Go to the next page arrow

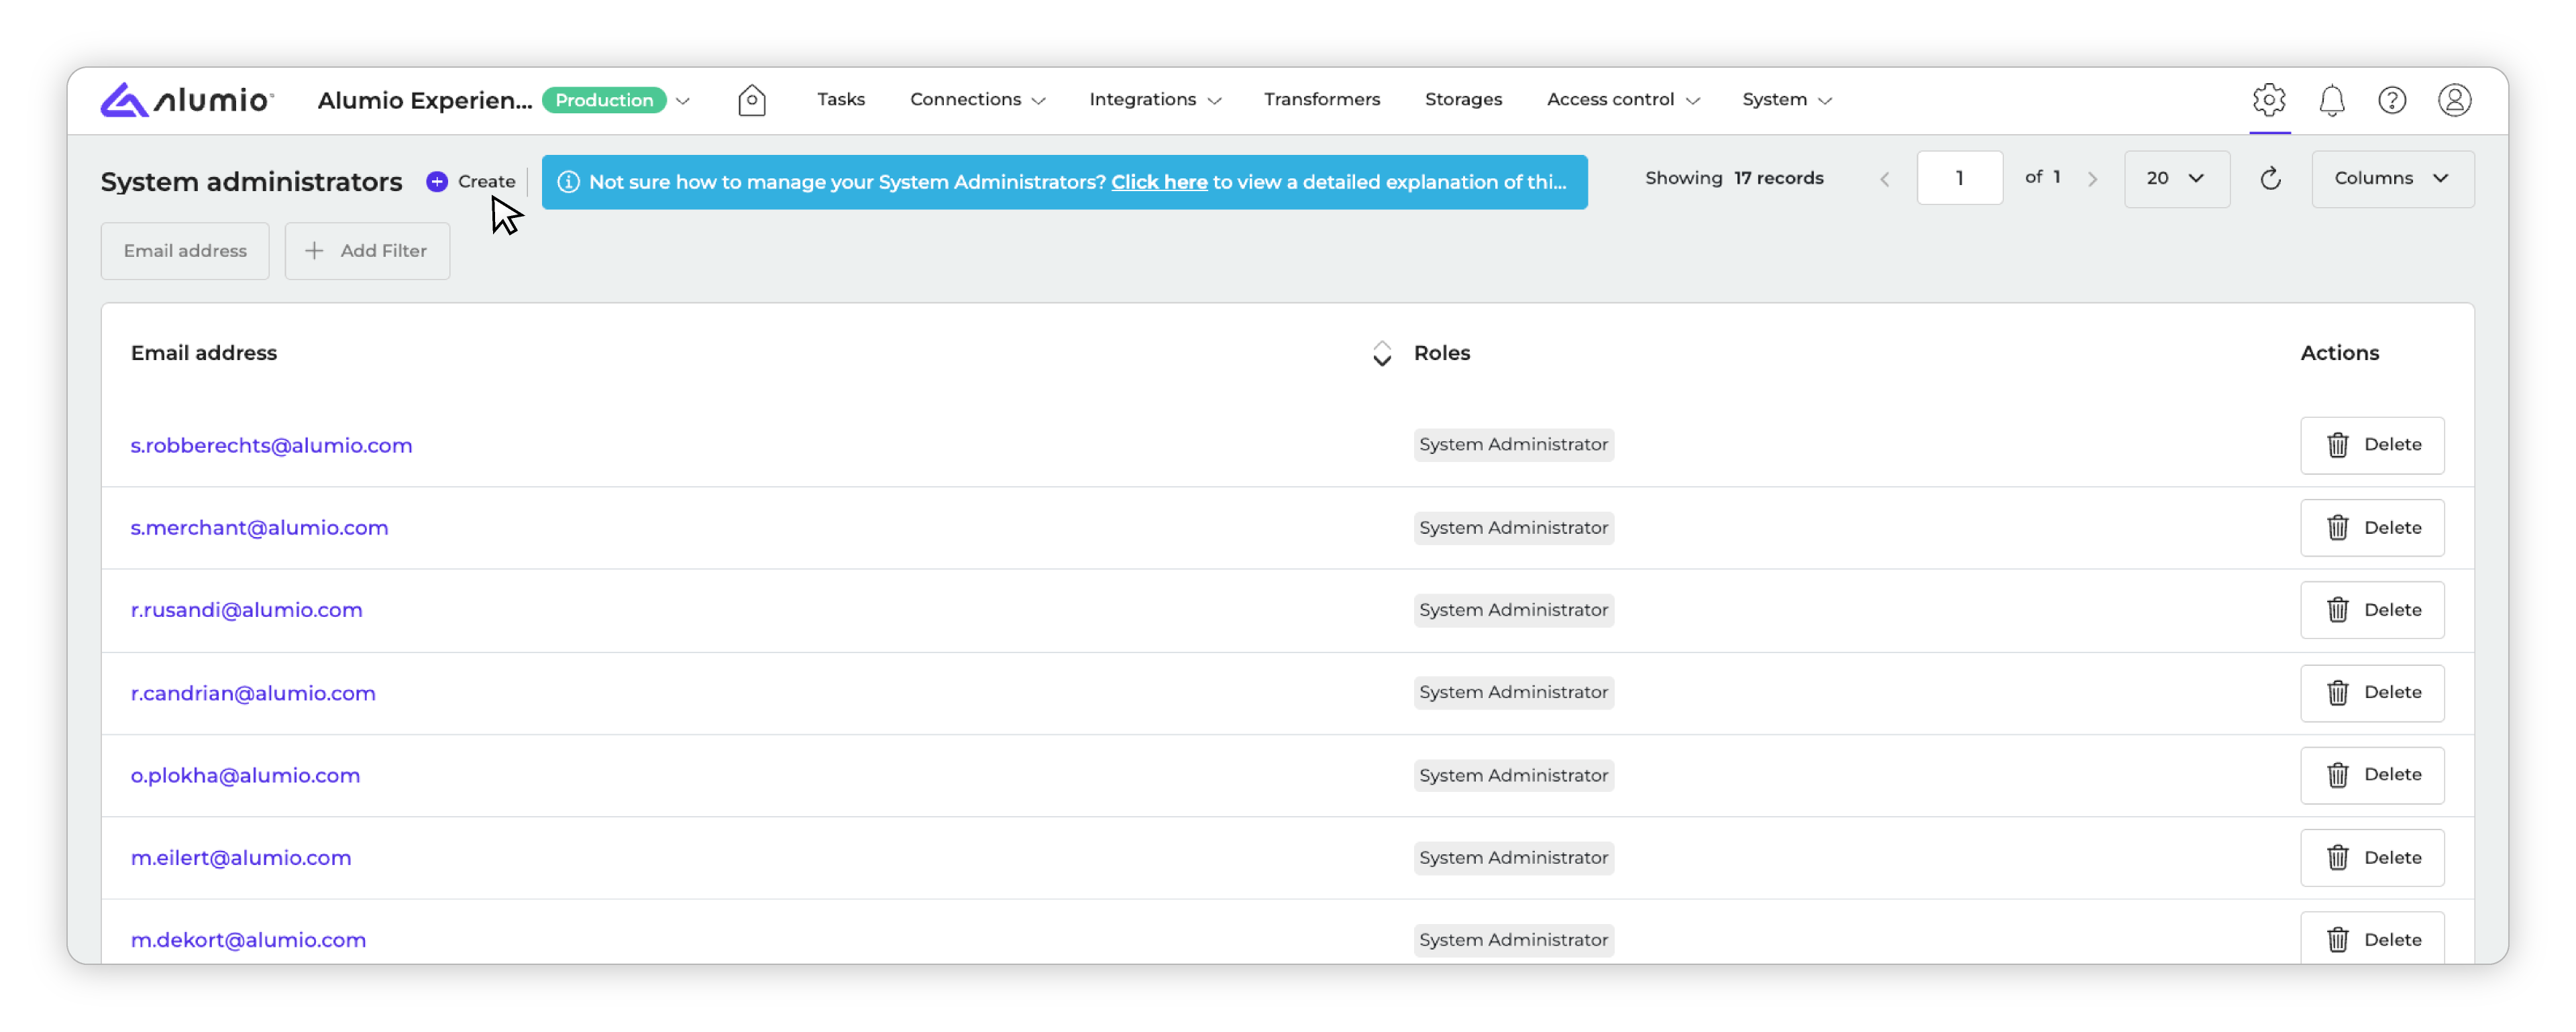coord(2092,179)
